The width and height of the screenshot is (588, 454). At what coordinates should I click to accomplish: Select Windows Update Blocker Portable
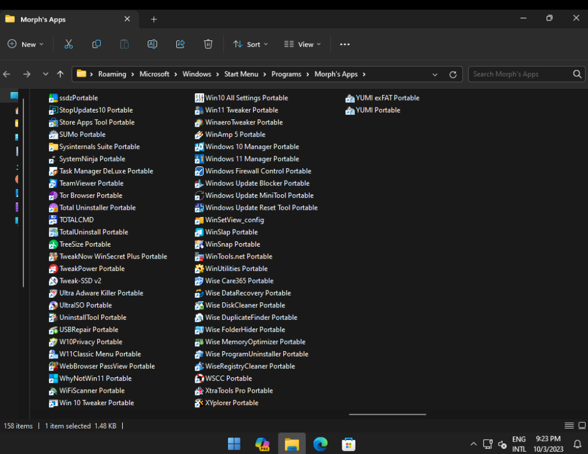pyautogui.click(x=252, y=183)
